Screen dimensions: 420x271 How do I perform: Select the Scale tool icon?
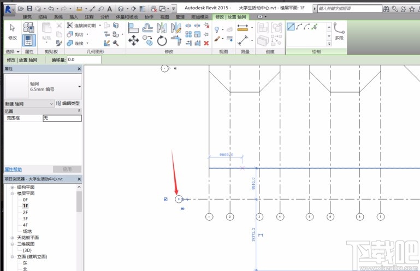click(197, 34)
